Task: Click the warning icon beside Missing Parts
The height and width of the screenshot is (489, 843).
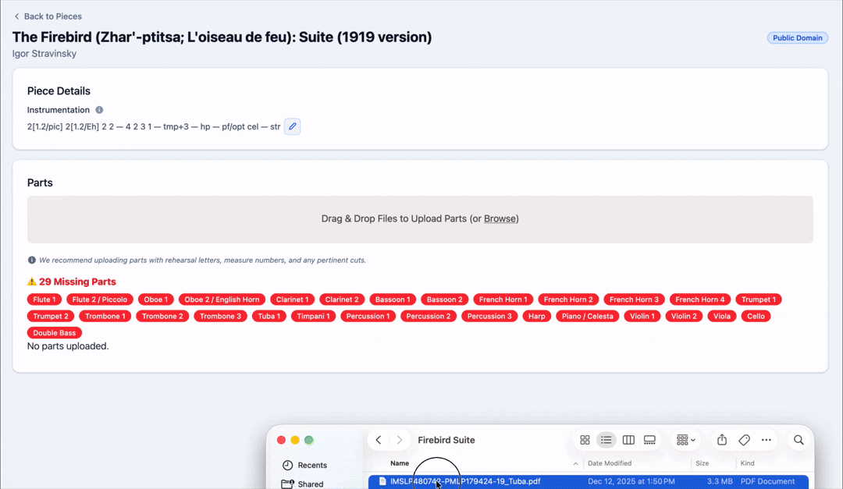Action: pos(32,282)
